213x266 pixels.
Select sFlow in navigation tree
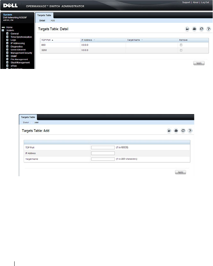14,66
